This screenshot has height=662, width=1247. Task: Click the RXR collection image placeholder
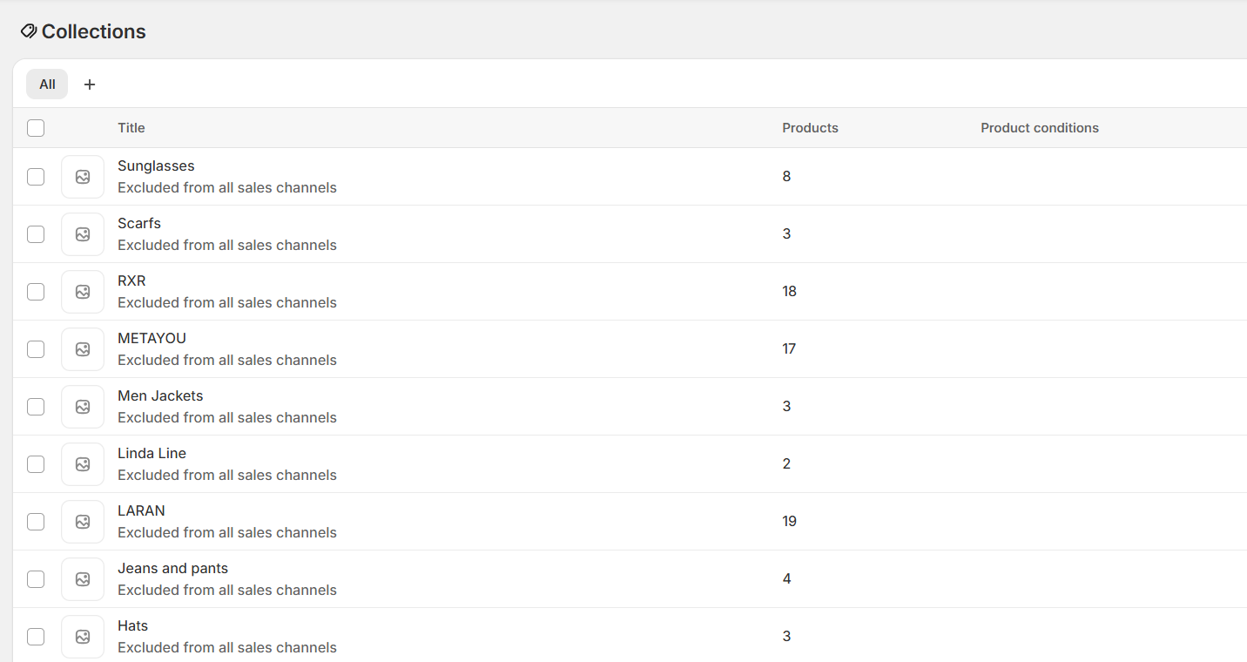pos(83,292)
